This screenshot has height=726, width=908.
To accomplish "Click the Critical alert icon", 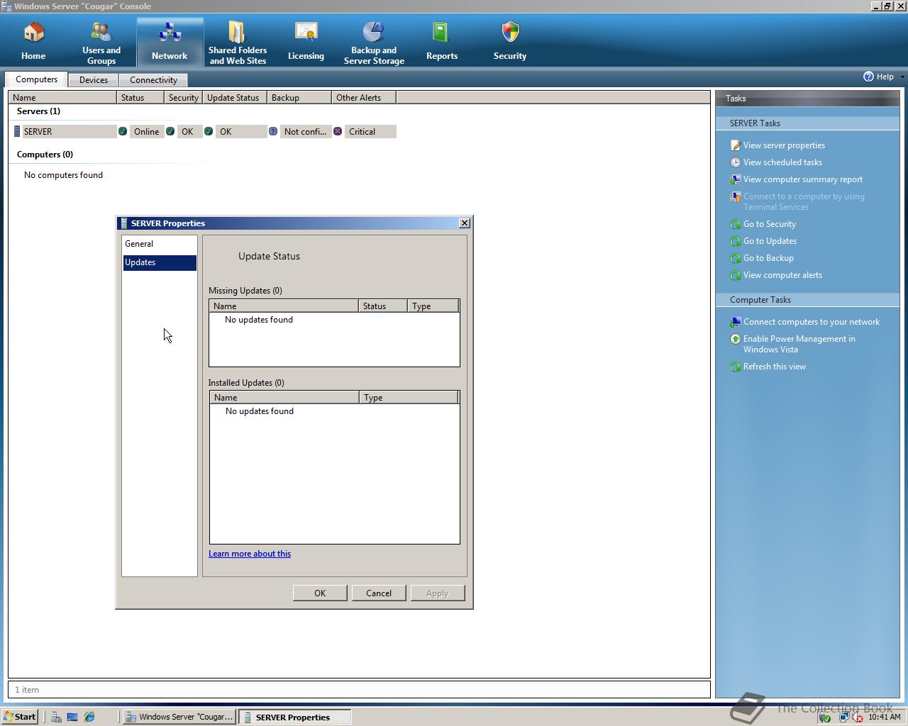I will [338, 131].
